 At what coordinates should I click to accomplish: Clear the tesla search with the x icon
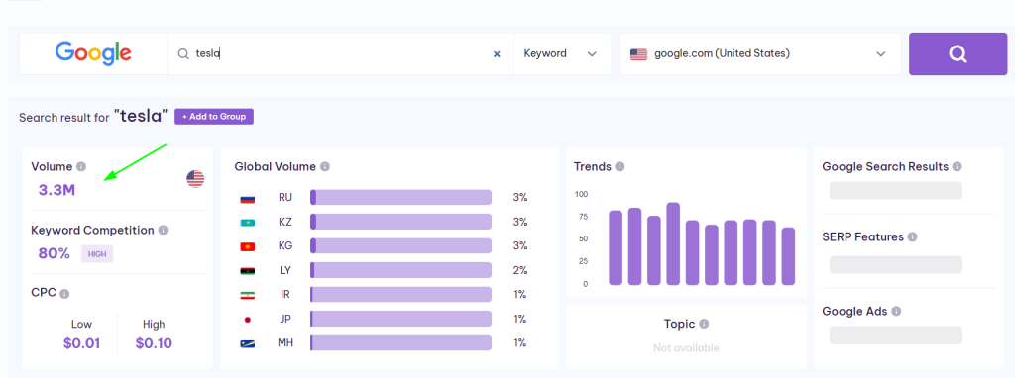click(x=497, y=54)
